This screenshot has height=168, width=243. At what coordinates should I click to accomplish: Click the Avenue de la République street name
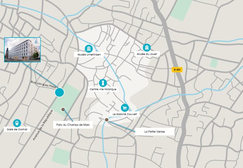[x=43, y=125]
